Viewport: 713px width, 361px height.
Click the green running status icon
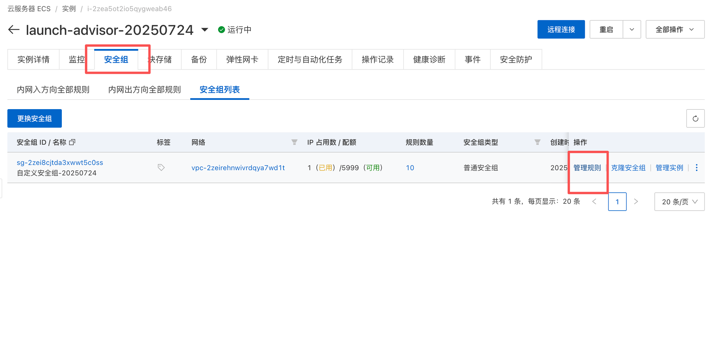pos(221,29)
